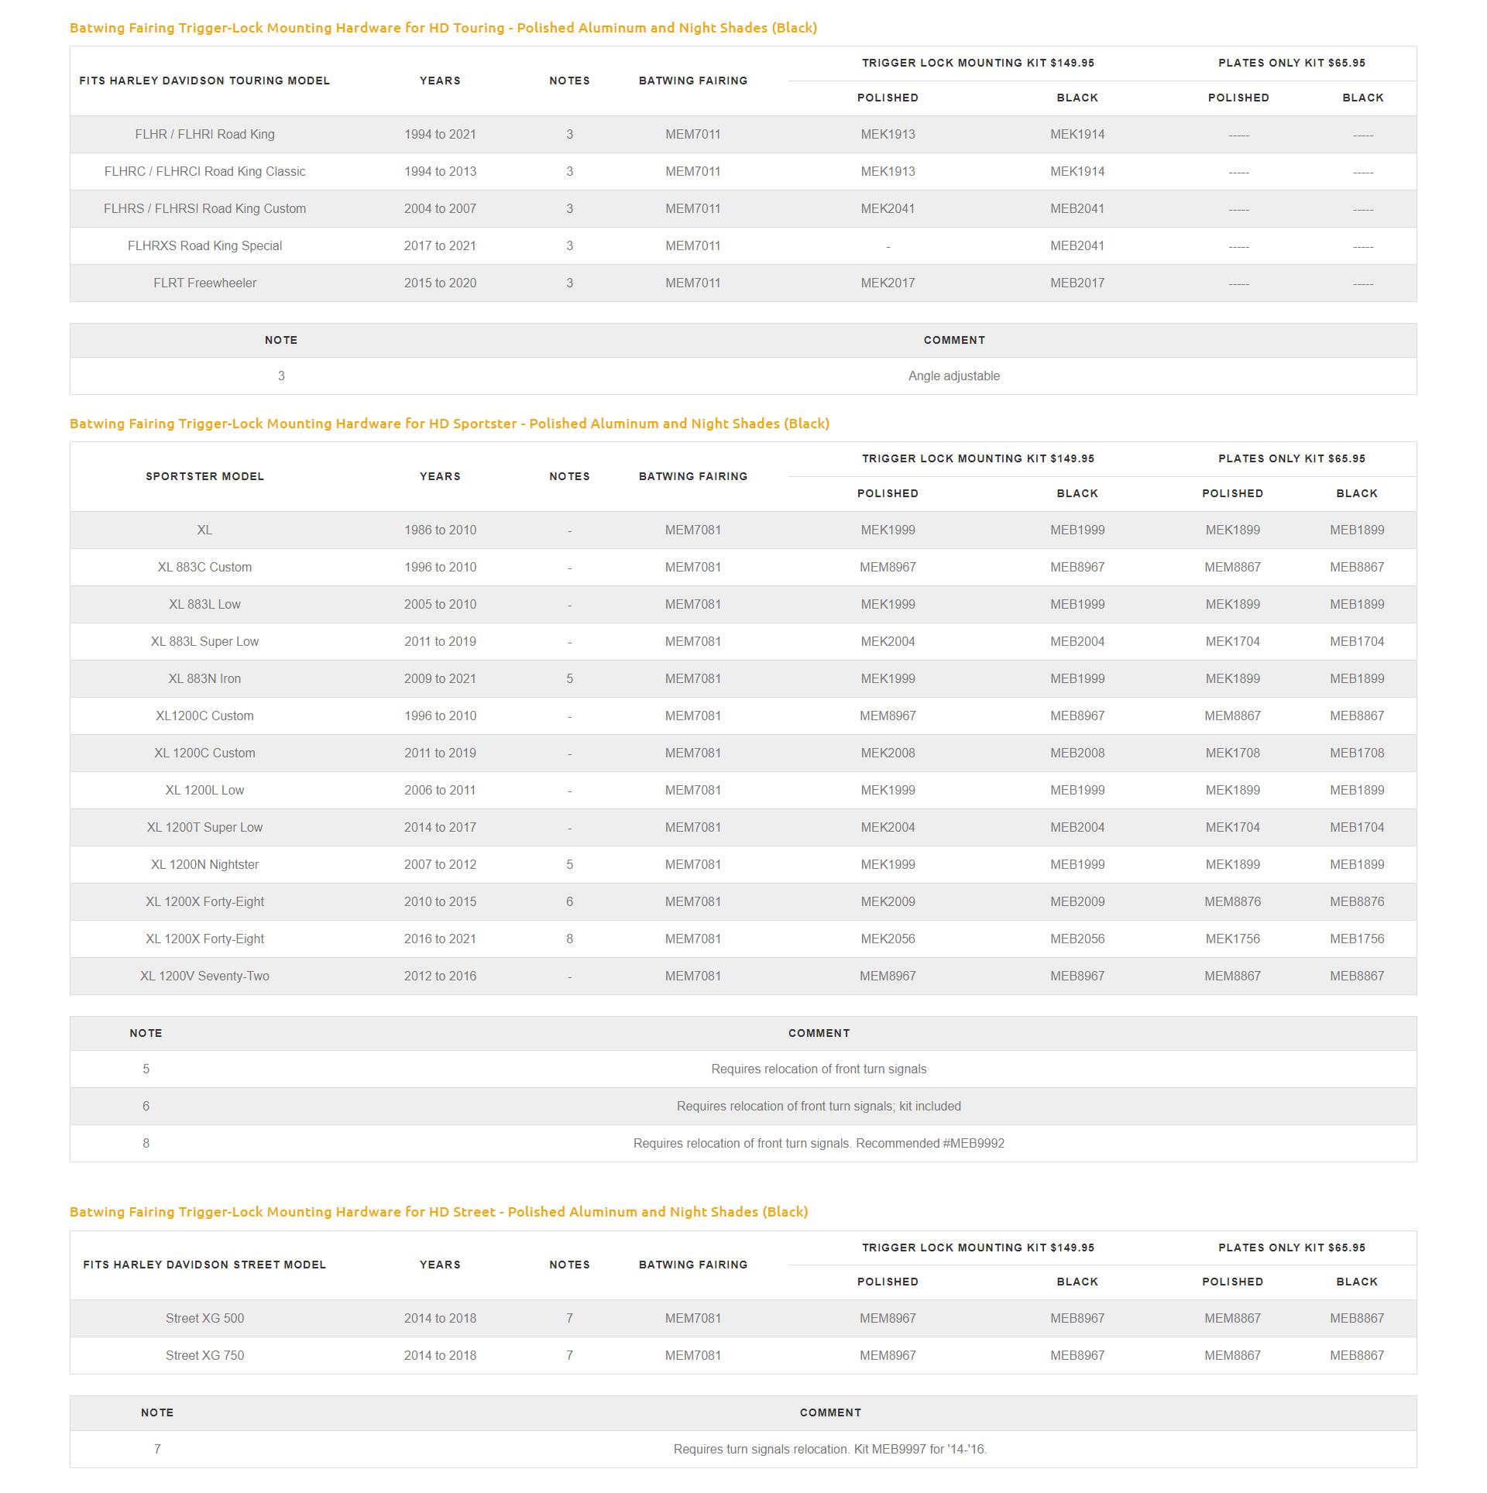
Task: Select the XL 1200V Seventy-Two model cell
Action: pyautogui.click(x=204, y=976)
